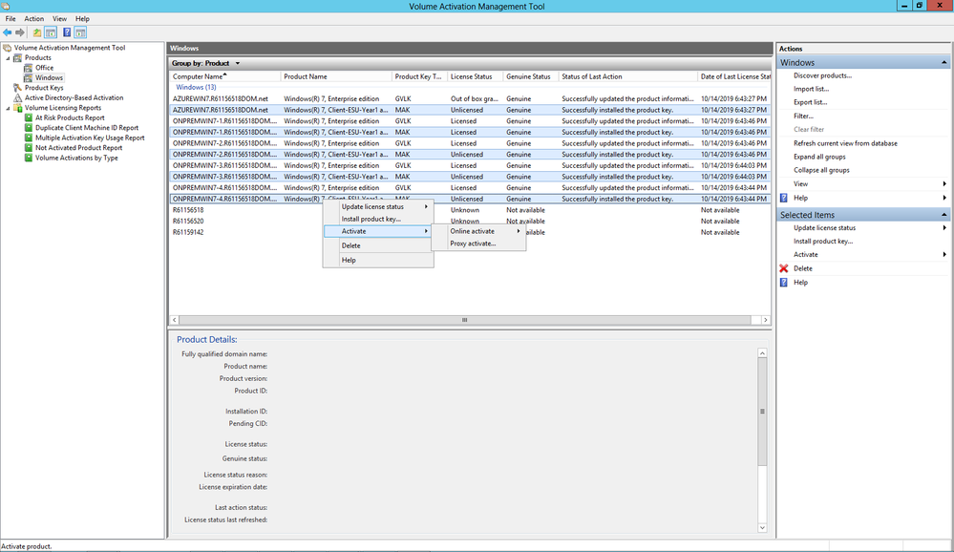Click Product Details scroll-down arrow
Screen dimensions: 954x552
point(762,528)
